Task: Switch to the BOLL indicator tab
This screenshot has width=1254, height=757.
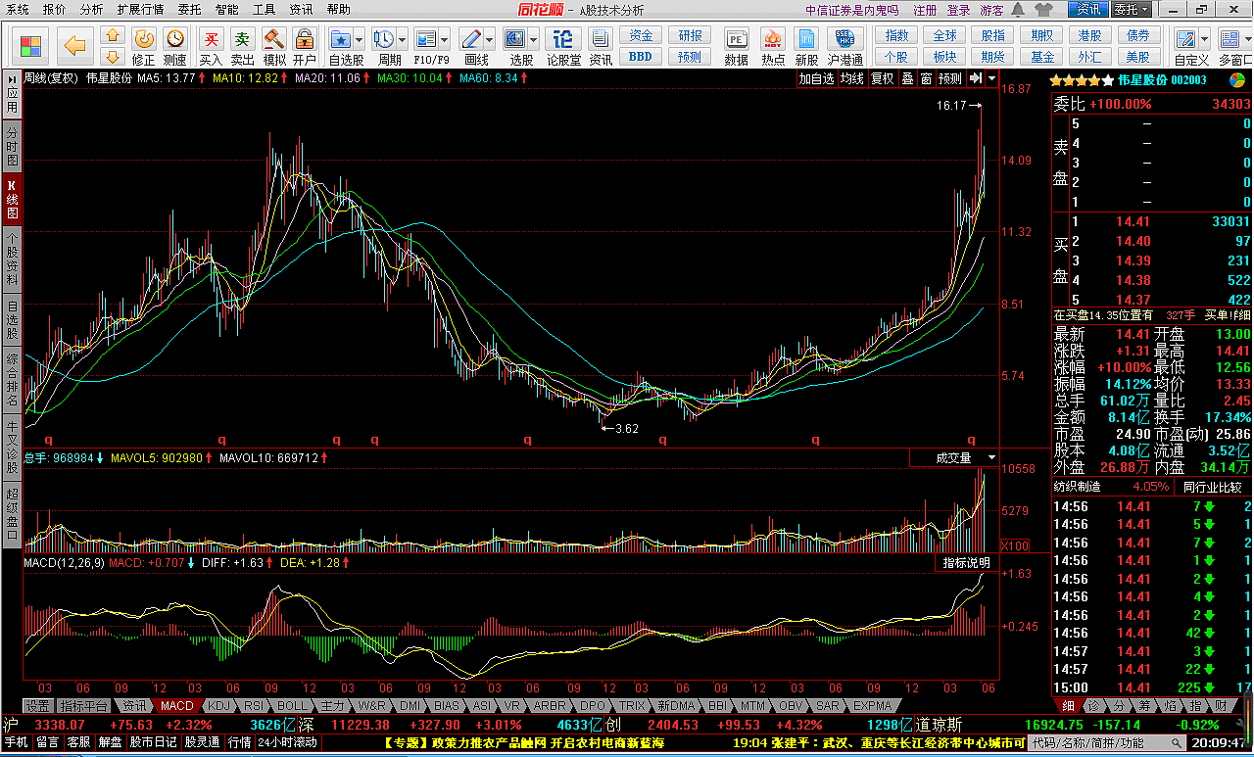Action: pos(292,705)
